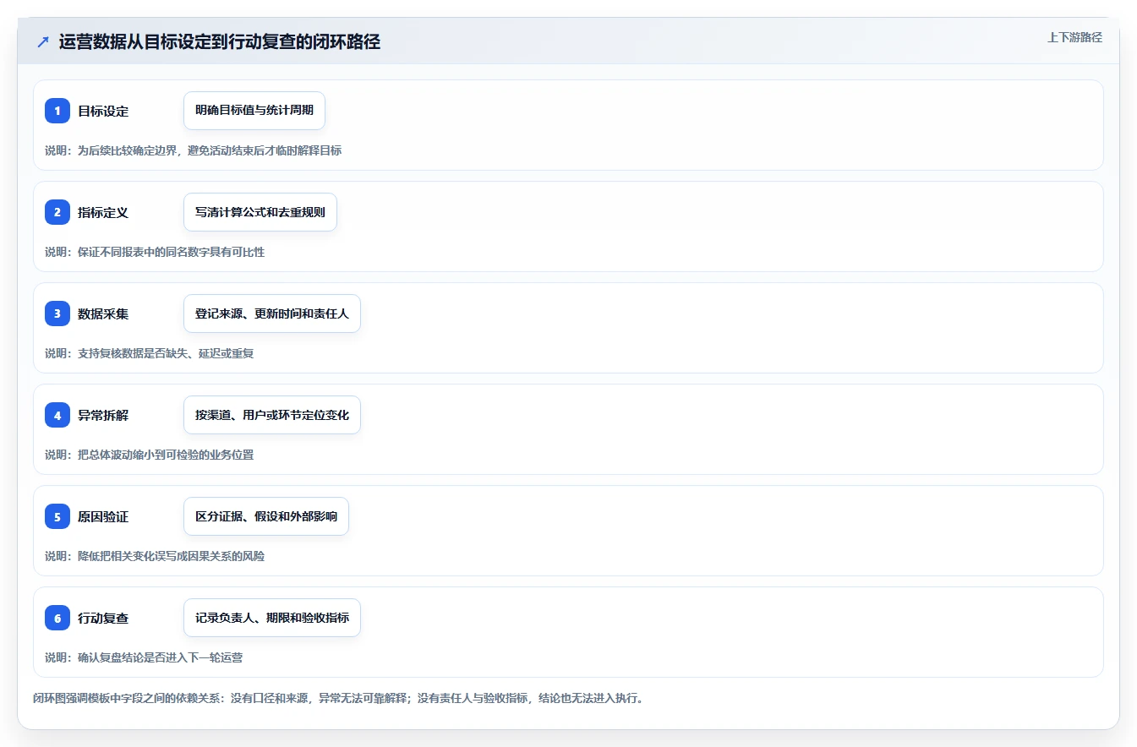Image resolution: width=1137 pixels, height=747 pixels.
Task: Select step number 5 badge
Action: [57, 516]
